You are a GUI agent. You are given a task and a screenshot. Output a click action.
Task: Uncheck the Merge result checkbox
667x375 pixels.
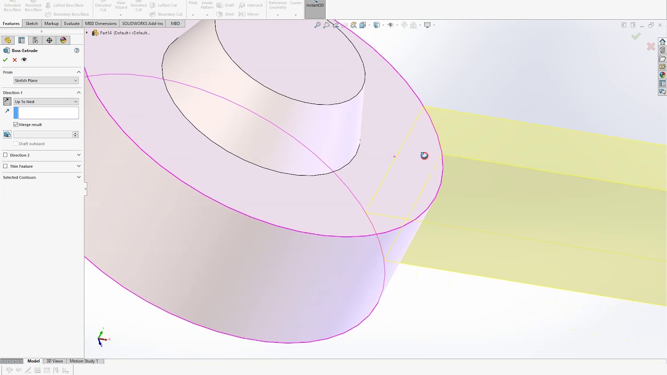coord(16,124)
